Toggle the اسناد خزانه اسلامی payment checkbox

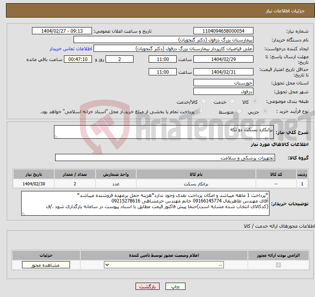[x=200, y=111]
